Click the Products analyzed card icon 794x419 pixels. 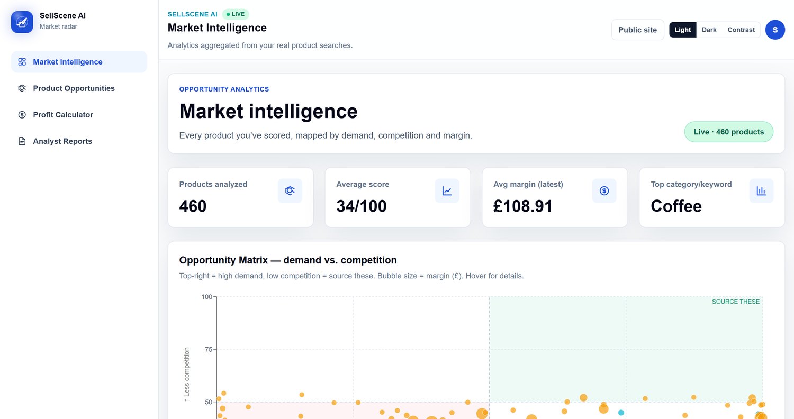tap(290, 190)
